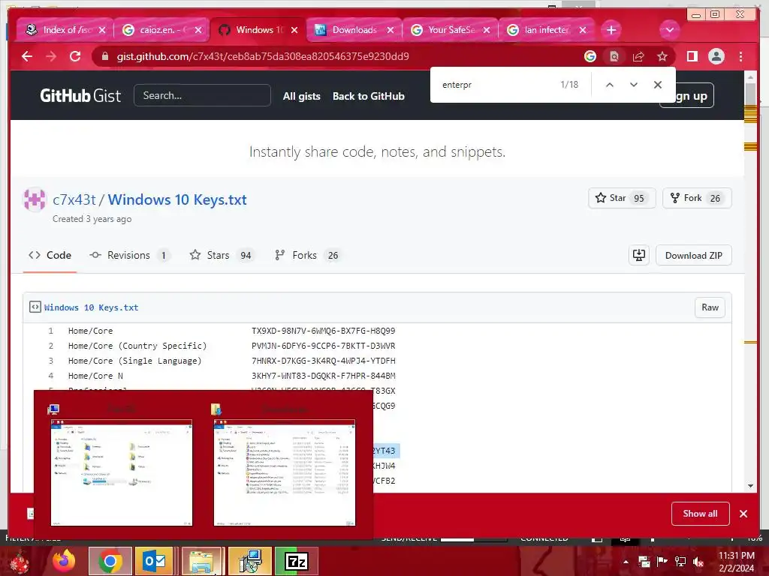Viewport: 769px width, 576px height.
Task: Share this page using the share icon
Action: [x=638, y=56]
